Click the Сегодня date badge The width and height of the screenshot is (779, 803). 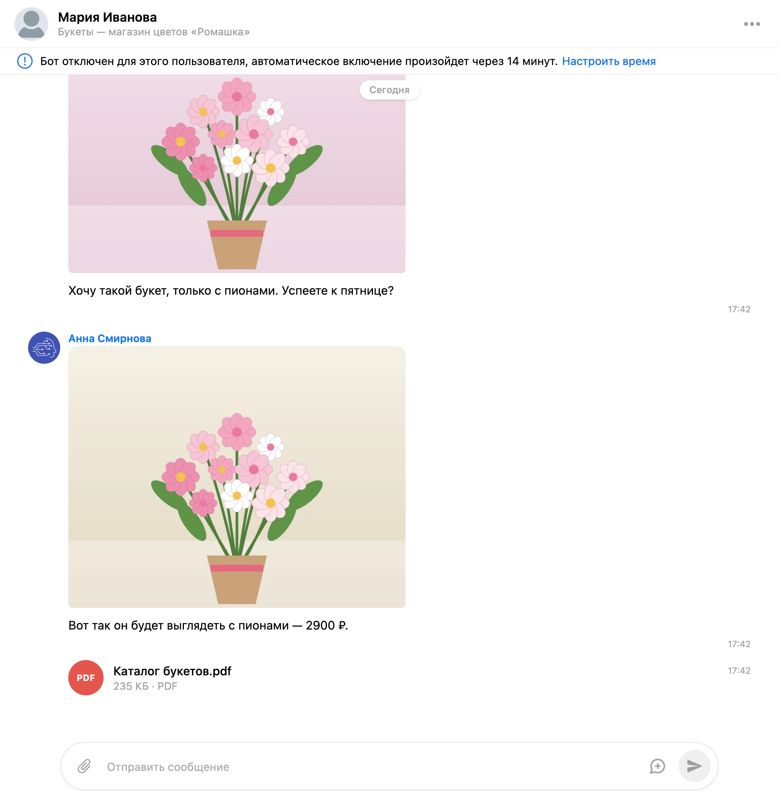coord(389,90)
